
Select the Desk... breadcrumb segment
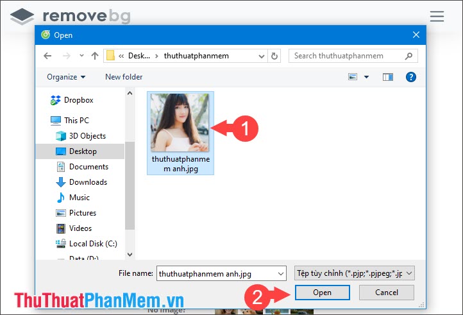pyautogui.click(x=139, y=56)
